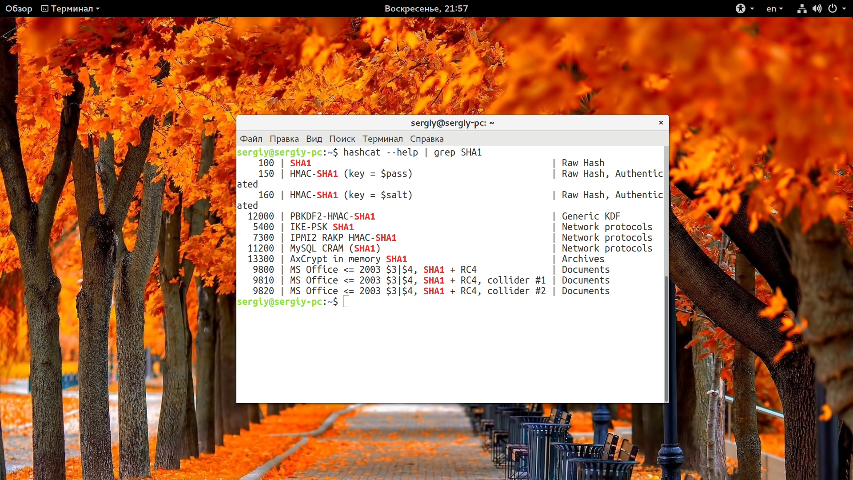Close the terminal window with ×

pos(661,123)
